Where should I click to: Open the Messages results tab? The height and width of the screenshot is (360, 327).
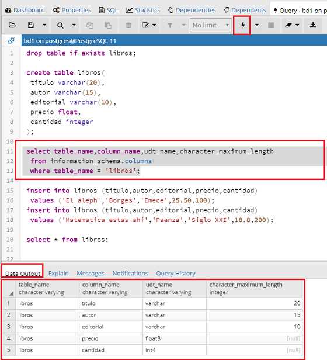point(91,274)
